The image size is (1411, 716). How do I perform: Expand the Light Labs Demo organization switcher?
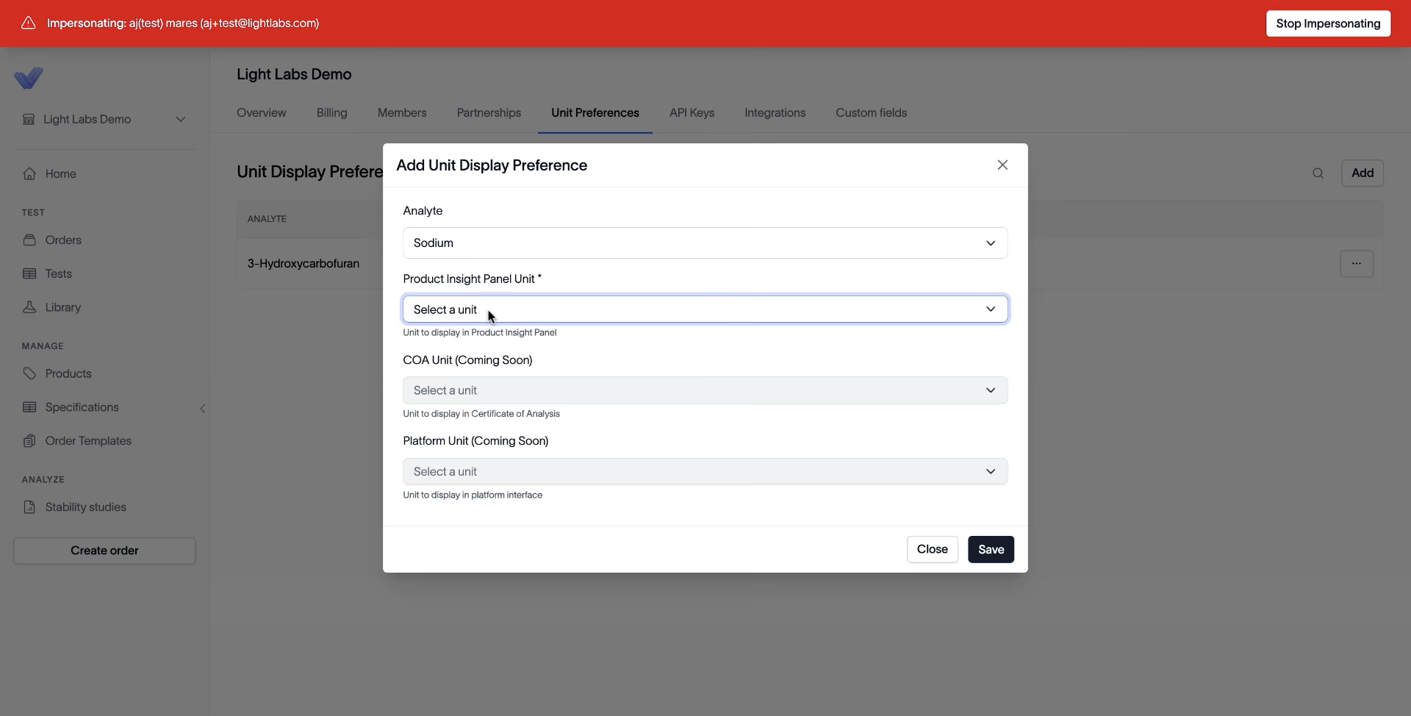(104, 120)
